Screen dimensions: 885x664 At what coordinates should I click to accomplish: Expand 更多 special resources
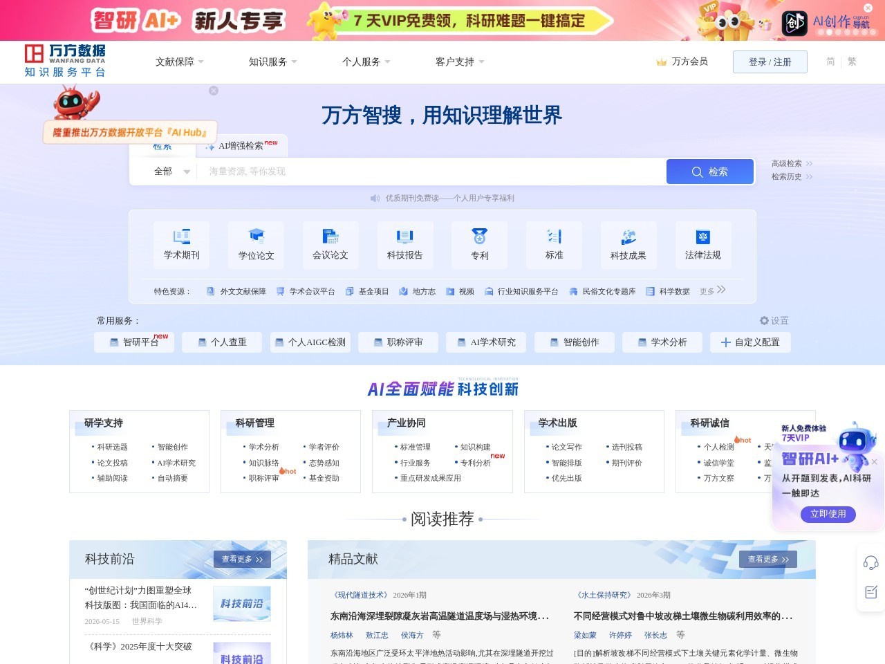click(712, 291)
